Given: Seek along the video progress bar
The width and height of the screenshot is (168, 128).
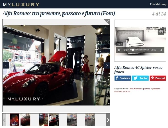Looking at the screenshot, I should tap(139, 50).
